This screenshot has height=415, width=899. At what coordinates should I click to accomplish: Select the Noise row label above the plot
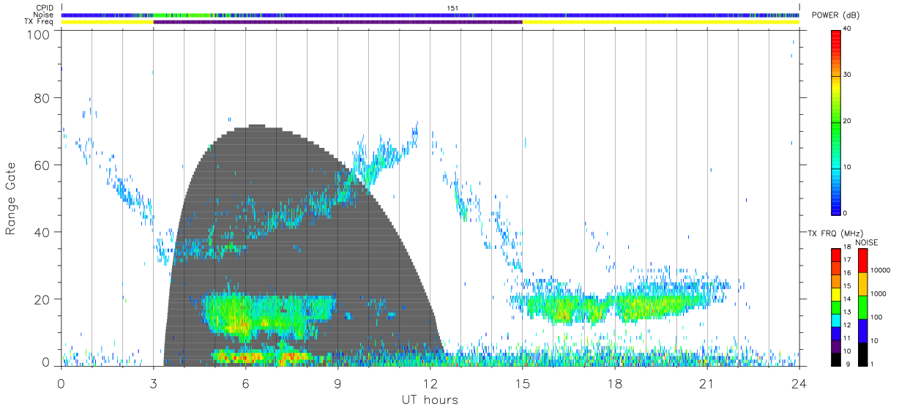pyautogui.click(x=44, y=15)
